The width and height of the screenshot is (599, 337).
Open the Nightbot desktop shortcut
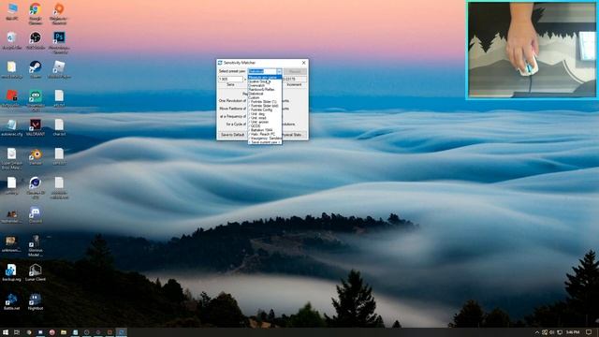pos(36,301)
